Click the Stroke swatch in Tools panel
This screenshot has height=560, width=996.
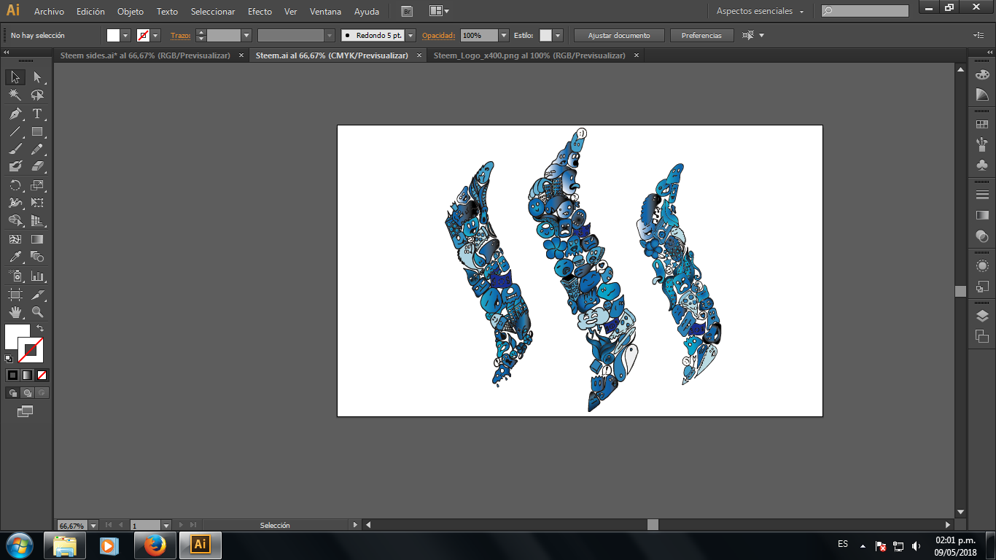(x=31, y=350)
